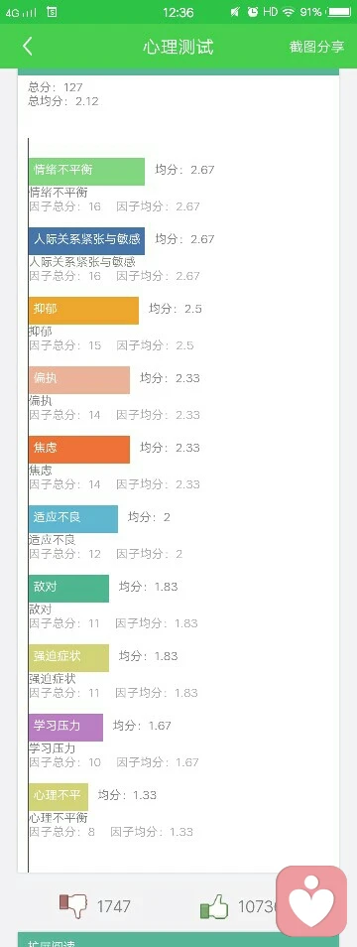Select the blue 人际关系紧张与敏感 bar
This screenshot has height=947, width=357.
86,241
